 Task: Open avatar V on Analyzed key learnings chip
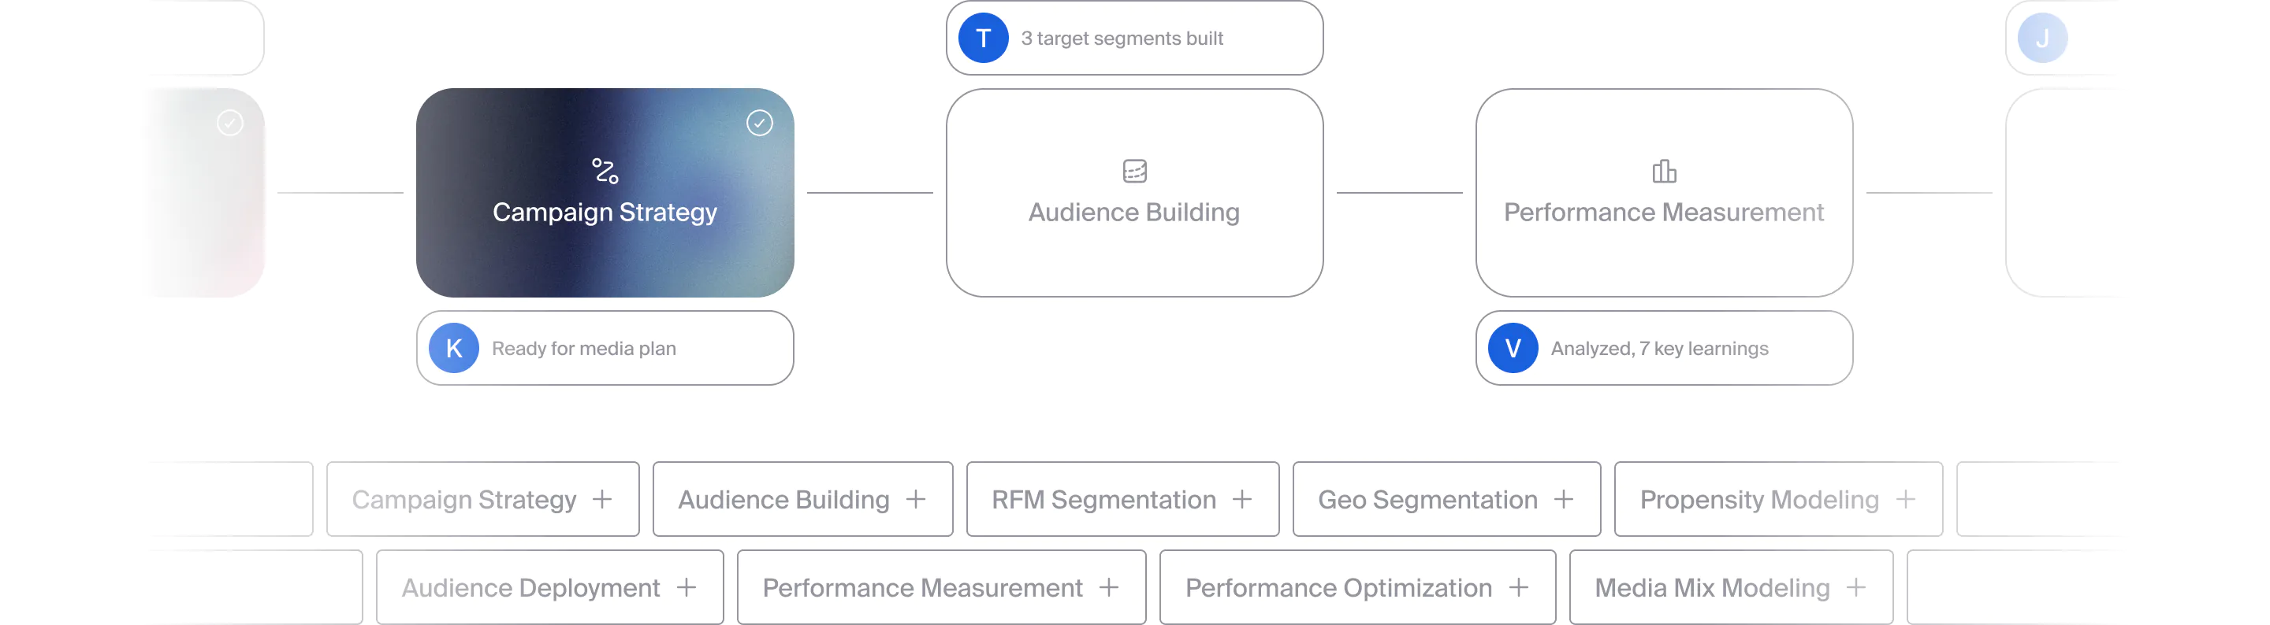coord(1513,348)
